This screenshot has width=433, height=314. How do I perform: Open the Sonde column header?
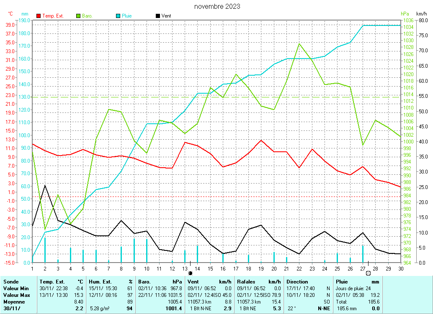[x=11, y=282]
